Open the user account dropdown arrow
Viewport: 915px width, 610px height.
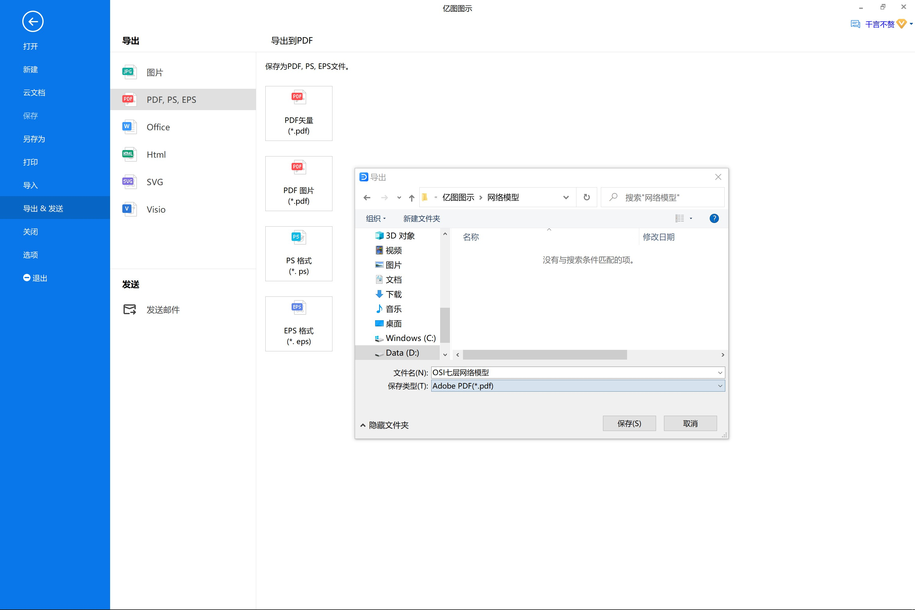tap(911, 24)
